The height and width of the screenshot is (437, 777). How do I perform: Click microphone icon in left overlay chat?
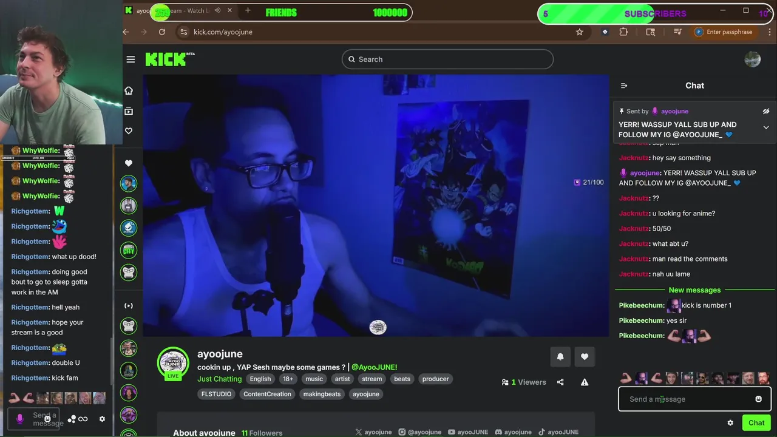coord(20,419)
